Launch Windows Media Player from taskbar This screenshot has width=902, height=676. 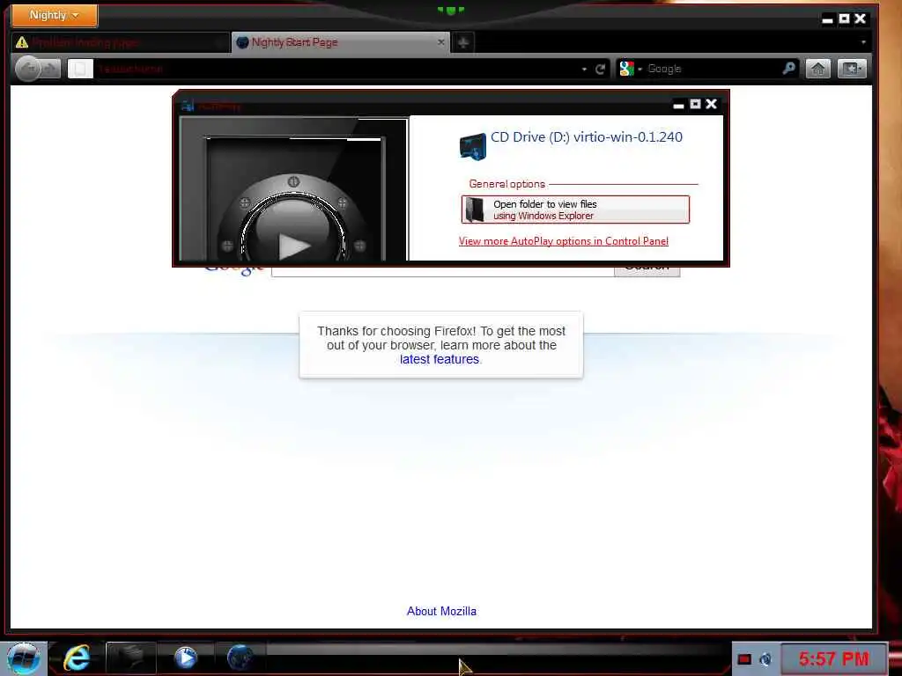[x=185, y=658]
